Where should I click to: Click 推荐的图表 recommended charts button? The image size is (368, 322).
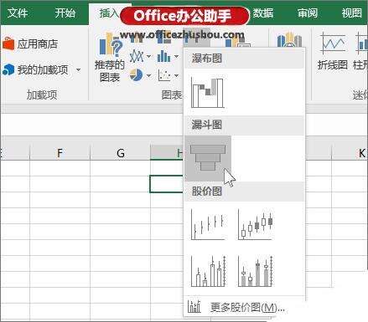(x=110, y=57)
